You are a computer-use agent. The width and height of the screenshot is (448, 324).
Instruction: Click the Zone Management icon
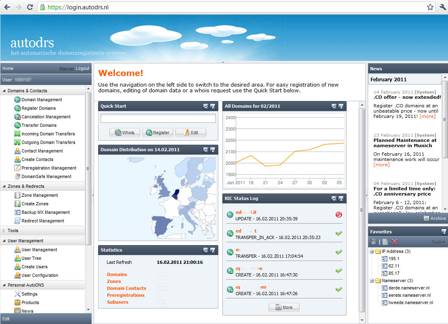[18, 195]
